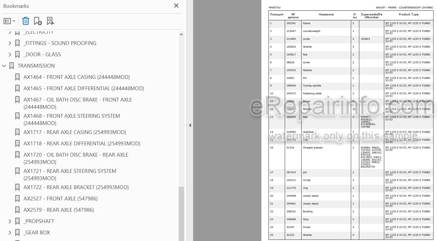
Task: Click part number 267414 pin row
Action: pos(291,172)
